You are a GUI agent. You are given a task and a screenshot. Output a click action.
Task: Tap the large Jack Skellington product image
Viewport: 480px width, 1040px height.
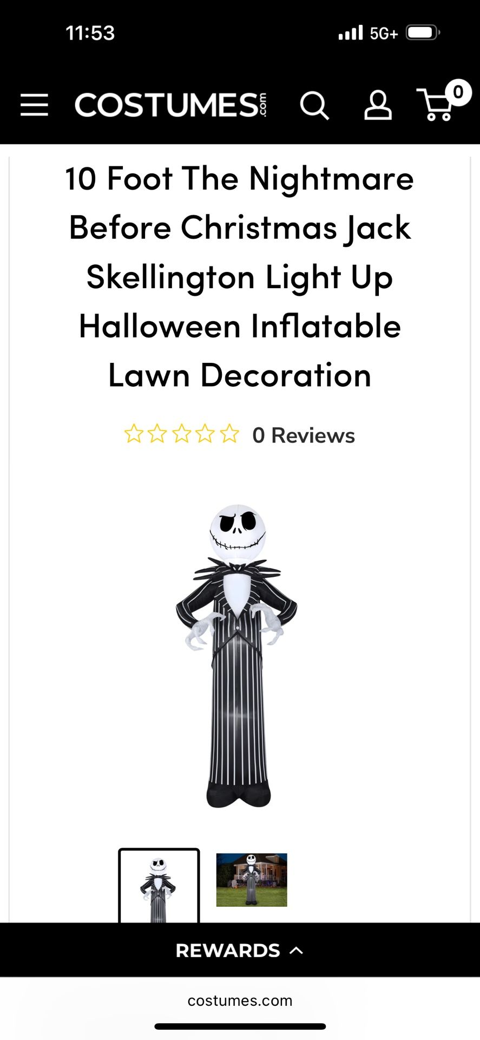(x=237, y=656)
